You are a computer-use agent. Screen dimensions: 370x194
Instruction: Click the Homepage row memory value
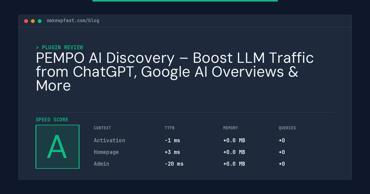[x=234, y=152]
